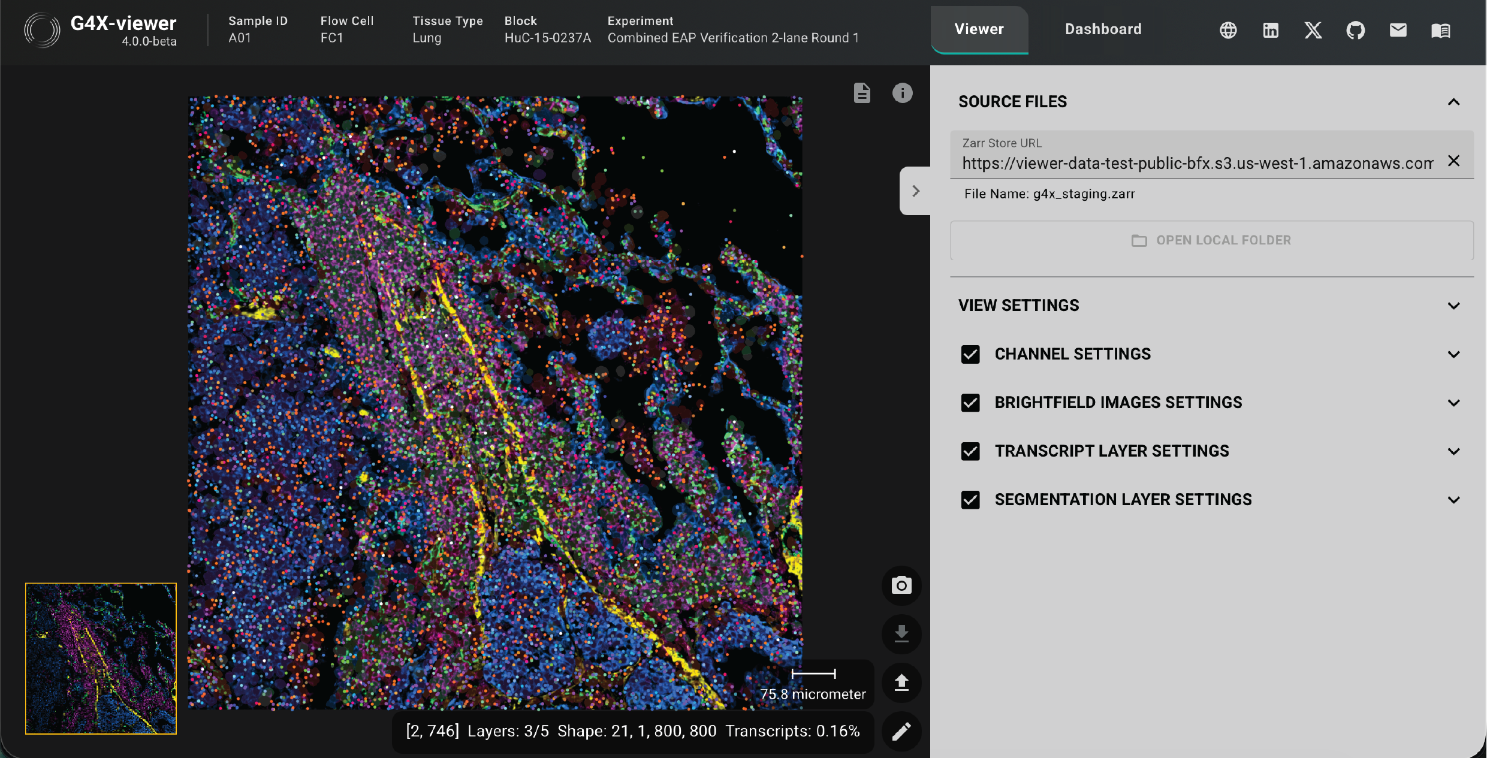Click the email envelope icon
The image size is (1487, 758).
(x=1398, y=30)
